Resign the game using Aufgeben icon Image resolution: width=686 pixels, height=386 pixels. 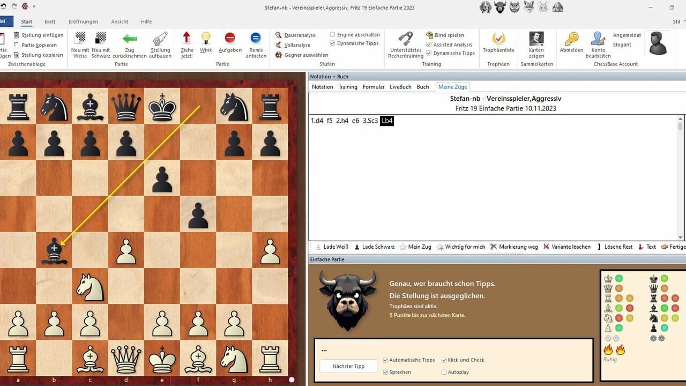tap(230, 38)
